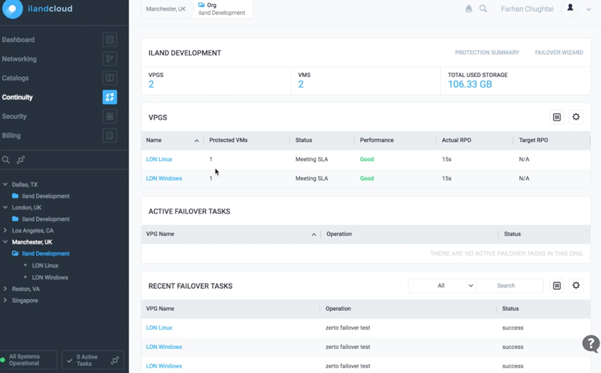Click folder icon of London iland Development
This screenshot has height=373, width=601.
coord(16,219)
